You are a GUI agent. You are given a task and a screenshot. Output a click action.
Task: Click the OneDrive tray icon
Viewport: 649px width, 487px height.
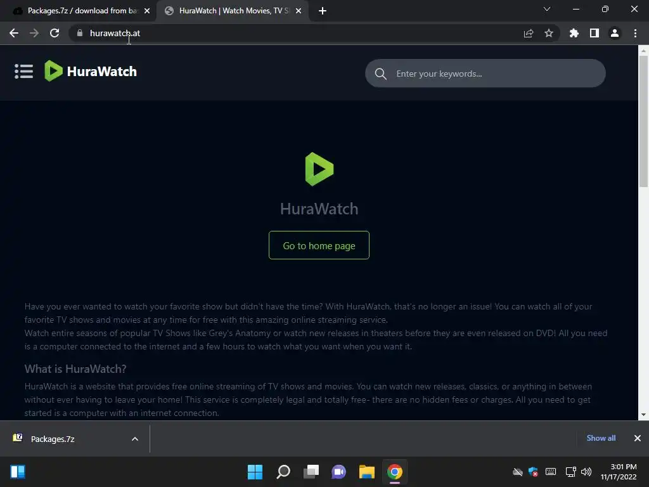click(x=517, y=472)
